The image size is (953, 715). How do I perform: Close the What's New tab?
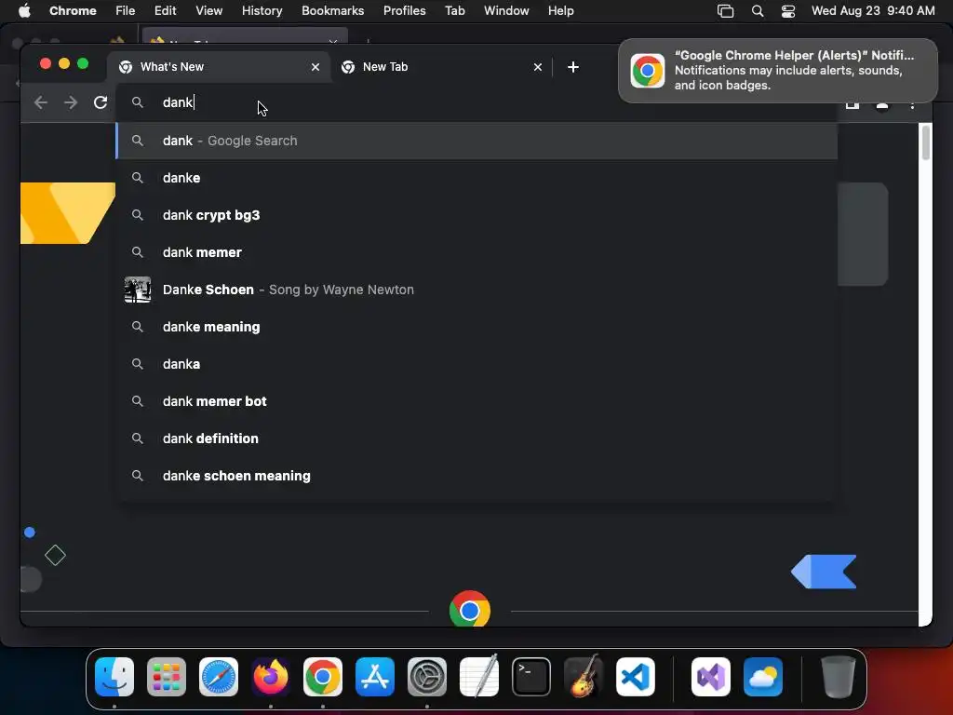(x=315, y=67)
